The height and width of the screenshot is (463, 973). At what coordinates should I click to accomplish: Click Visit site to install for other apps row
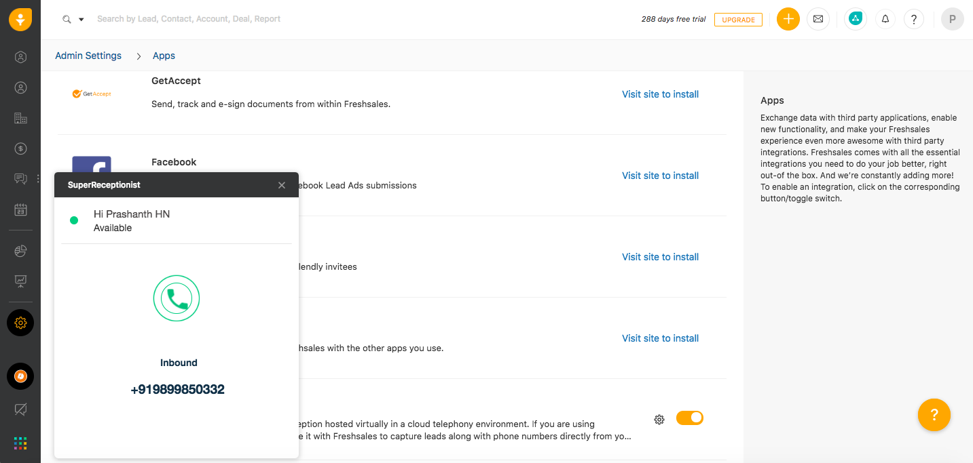click(660, 338)
